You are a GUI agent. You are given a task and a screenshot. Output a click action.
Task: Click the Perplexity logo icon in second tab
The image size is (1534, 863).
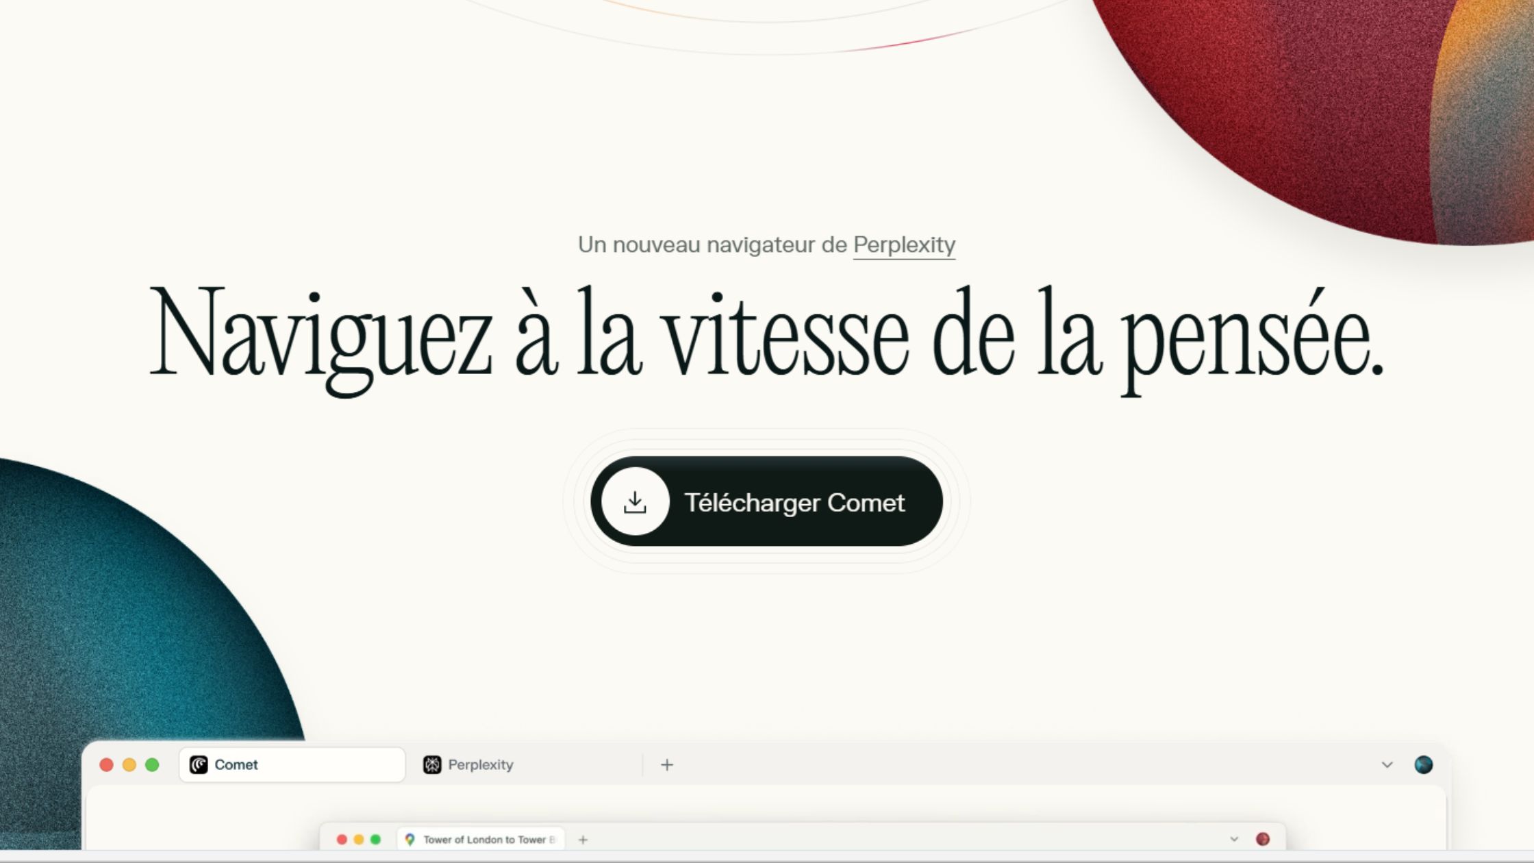[432, 764]
